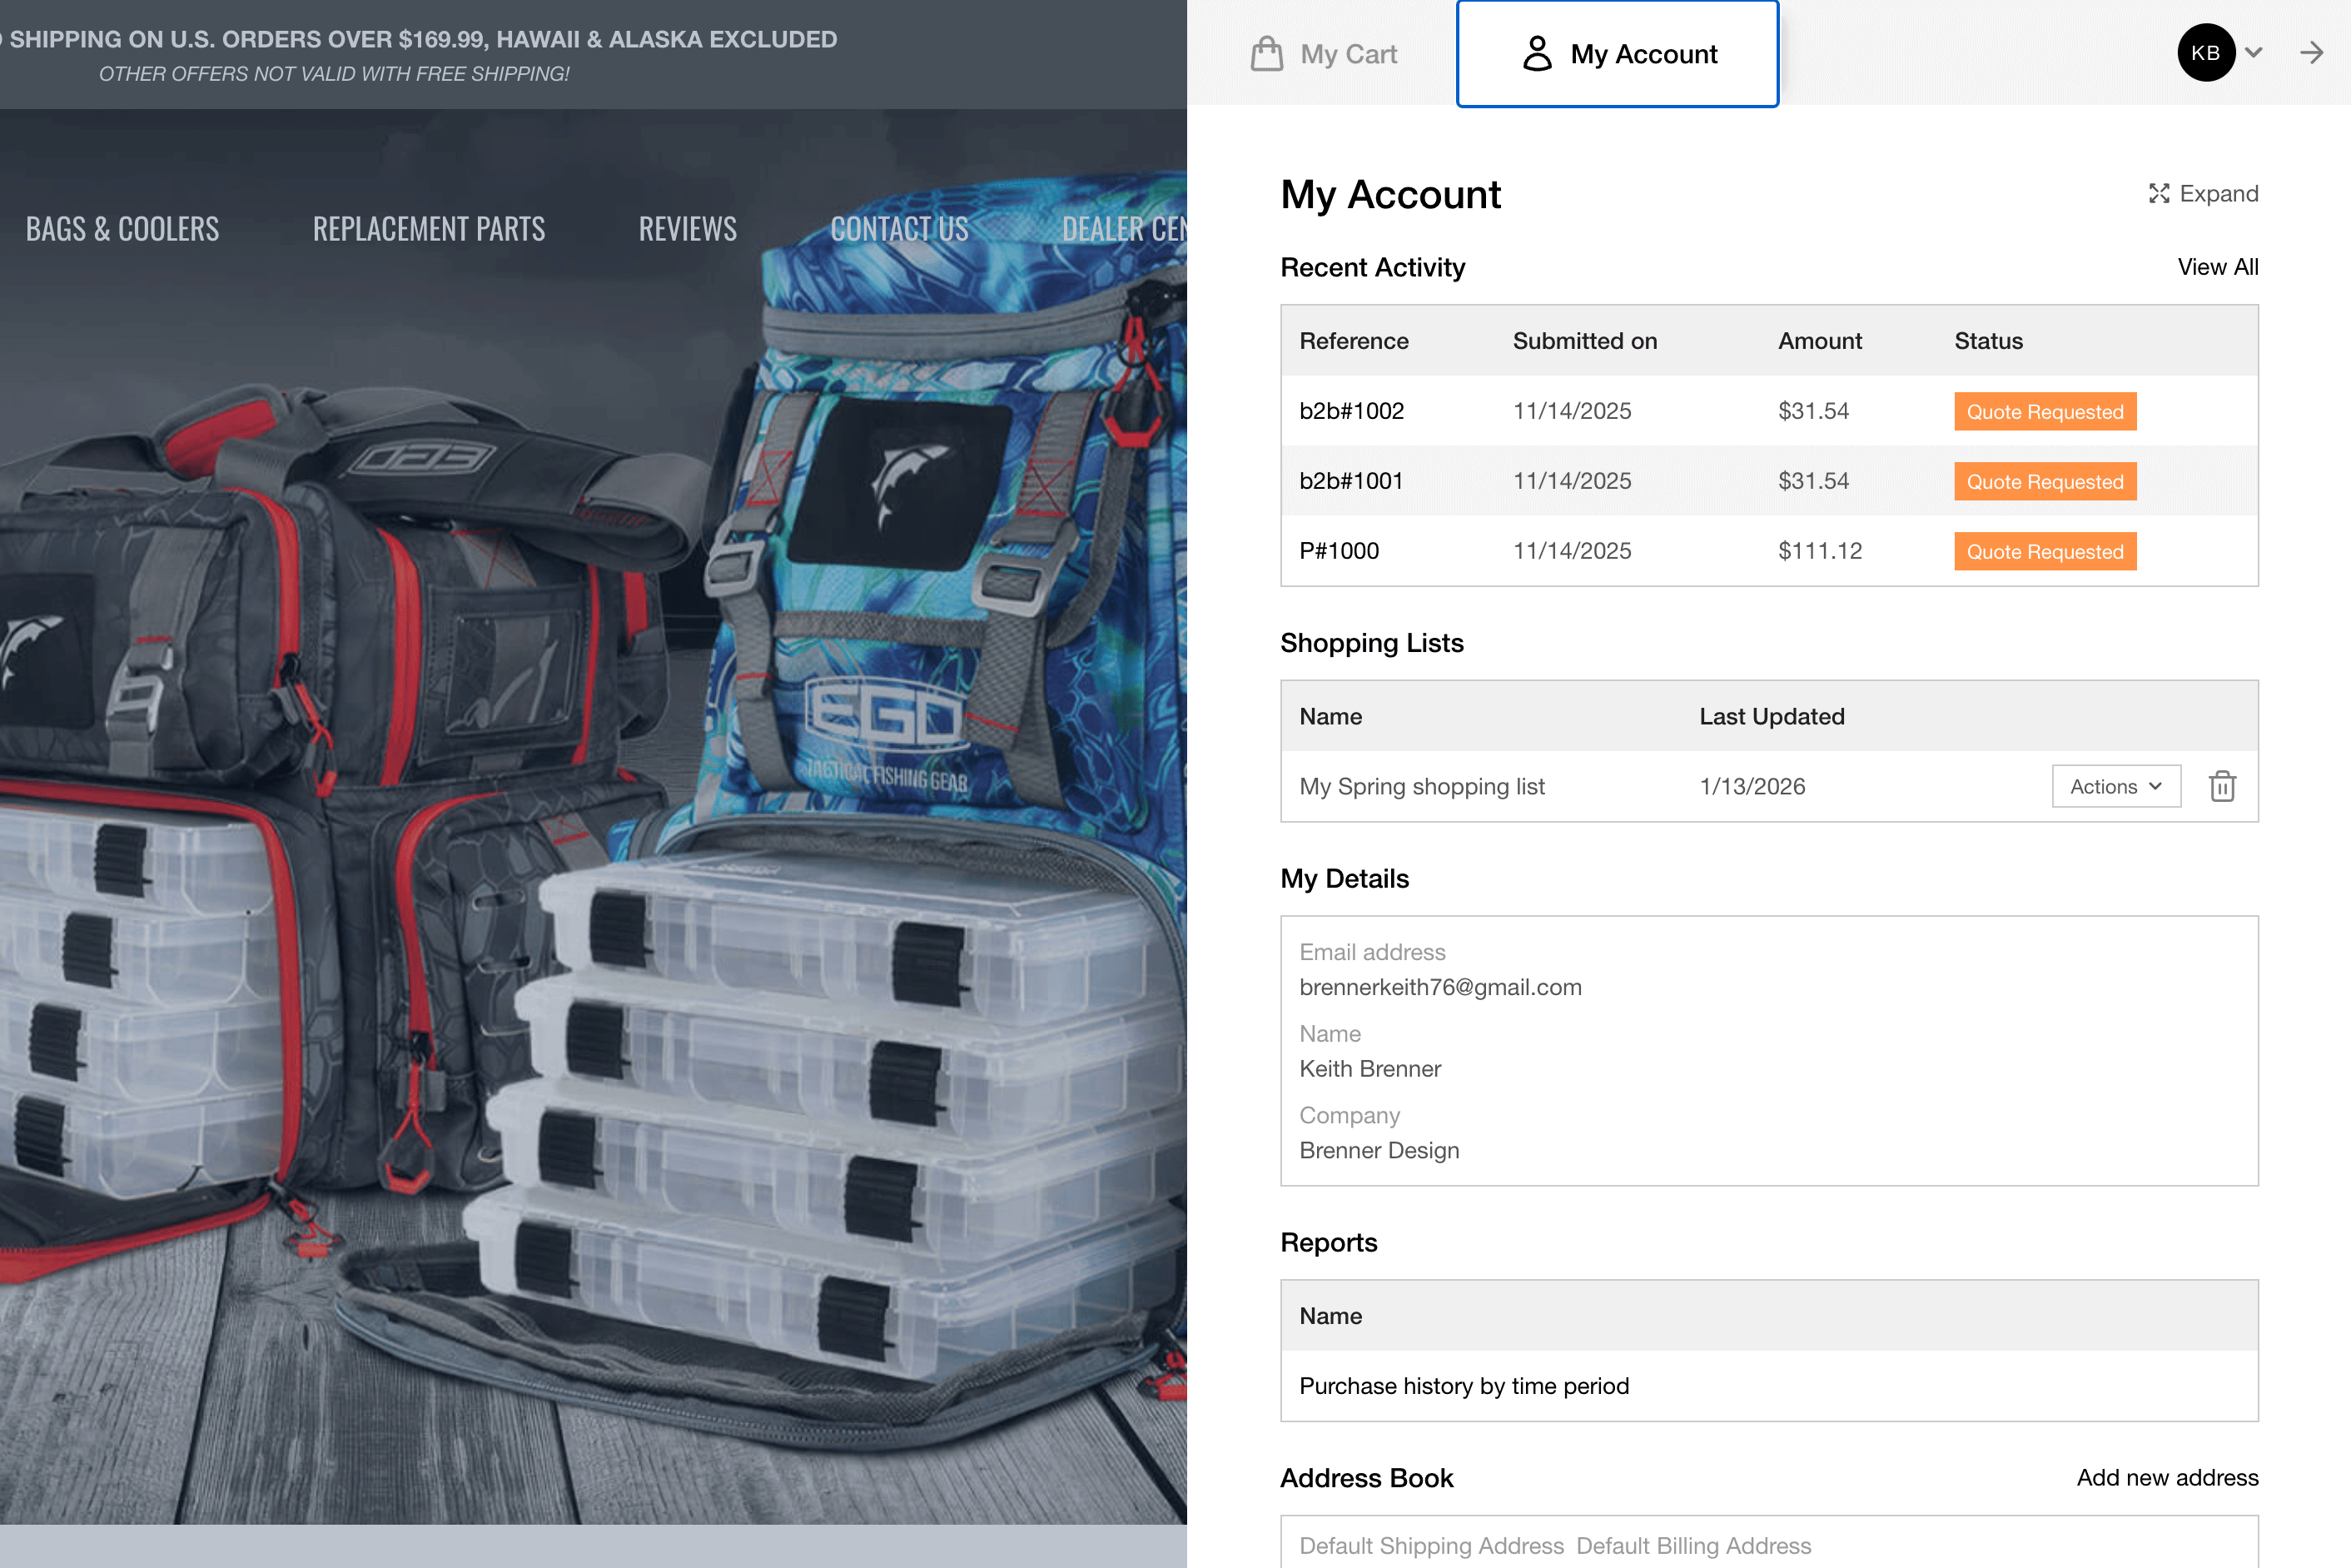This screenshot has height=1568, width=2351.
Task: Open quote P#1000
Action: click(1339, 551)
